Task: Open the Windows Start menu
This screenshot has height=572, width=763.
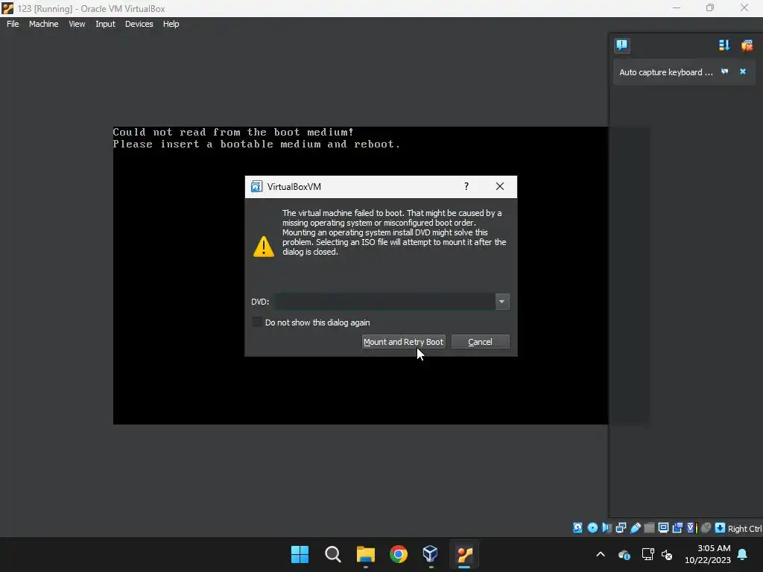Action: click(300, 554)
